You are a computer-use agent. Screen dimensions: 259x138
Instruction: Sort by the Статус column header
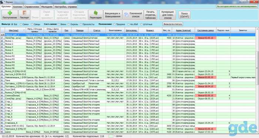pyautogui.click(x=97, y=30)
